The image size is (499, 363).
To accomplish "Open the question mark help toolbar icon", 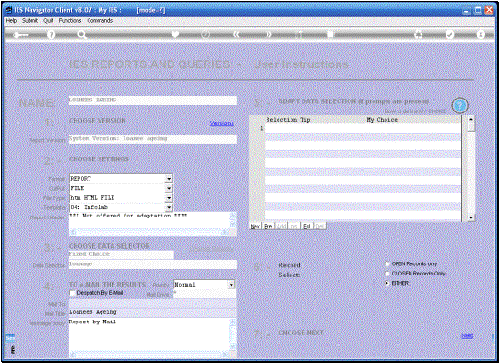I will (x=51, y=34).
